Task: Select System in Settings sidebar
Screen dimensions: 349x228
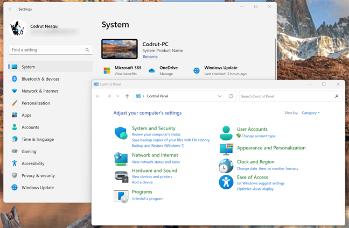Action: click(x=51, y=67)
